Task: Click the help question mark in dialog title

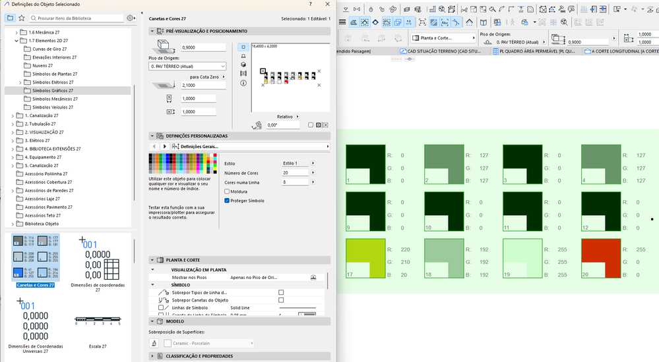Action: (x=311, y=4)
